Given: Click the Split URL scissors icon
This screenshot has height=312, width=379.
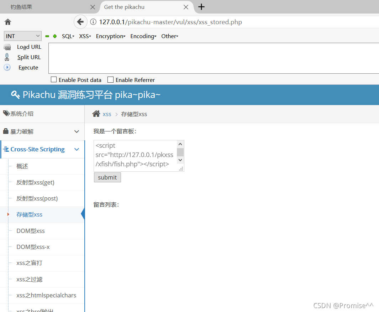Looking at the screenshot, I should pyautogui.click(x=7, y=57).
